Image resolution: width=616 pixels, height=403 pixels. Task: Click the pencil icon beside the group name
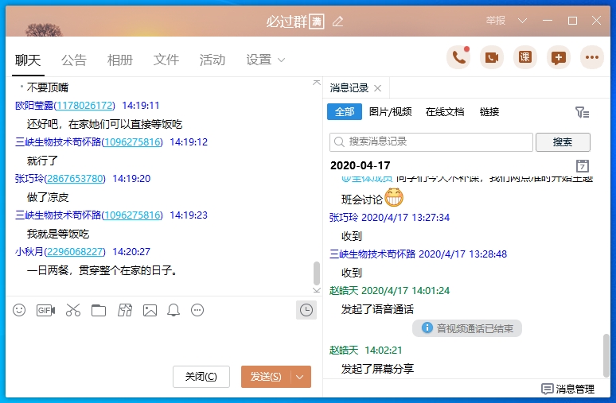point(338,21)
